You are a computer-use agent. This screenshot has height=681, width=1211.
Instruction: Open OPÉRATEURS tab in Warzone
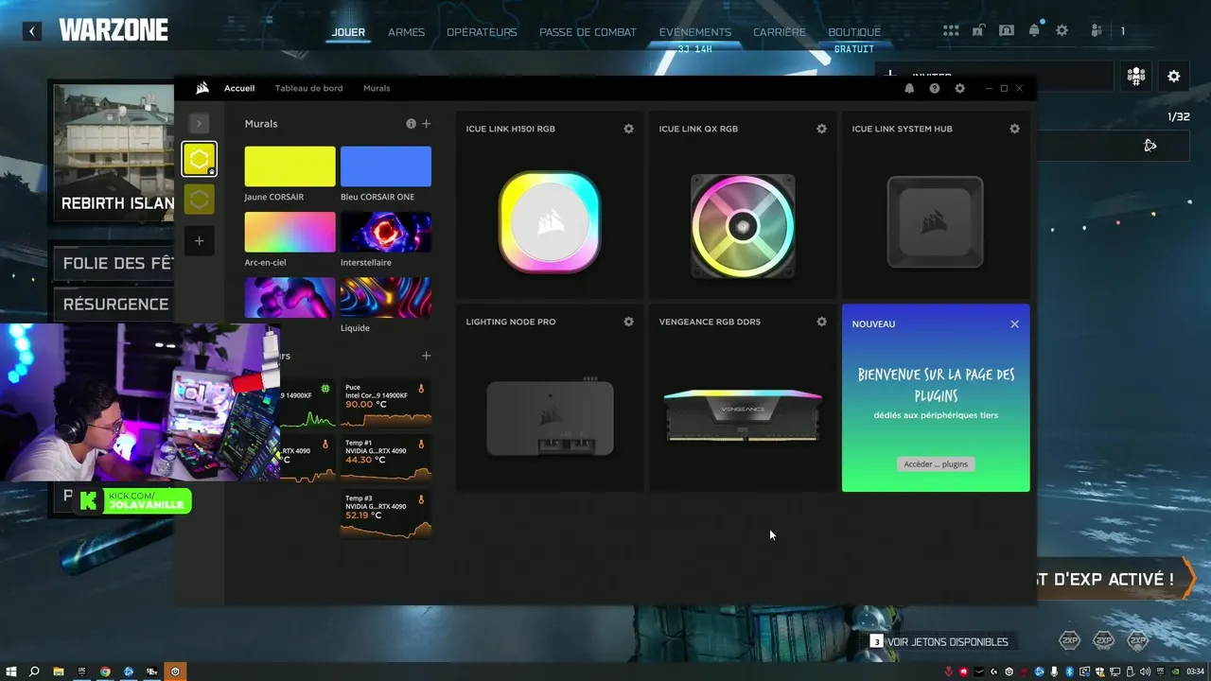point(482,32)
